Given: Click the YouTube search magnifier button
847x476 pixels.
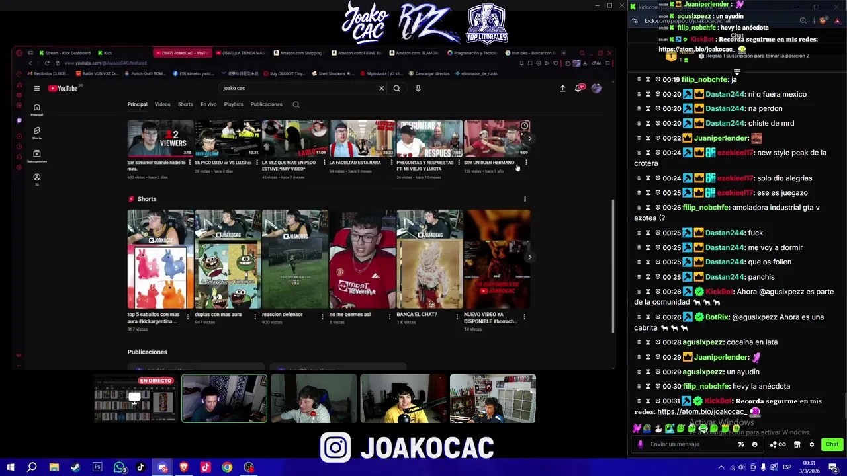Looking at the screenshot, I should [x=396, y=88].
